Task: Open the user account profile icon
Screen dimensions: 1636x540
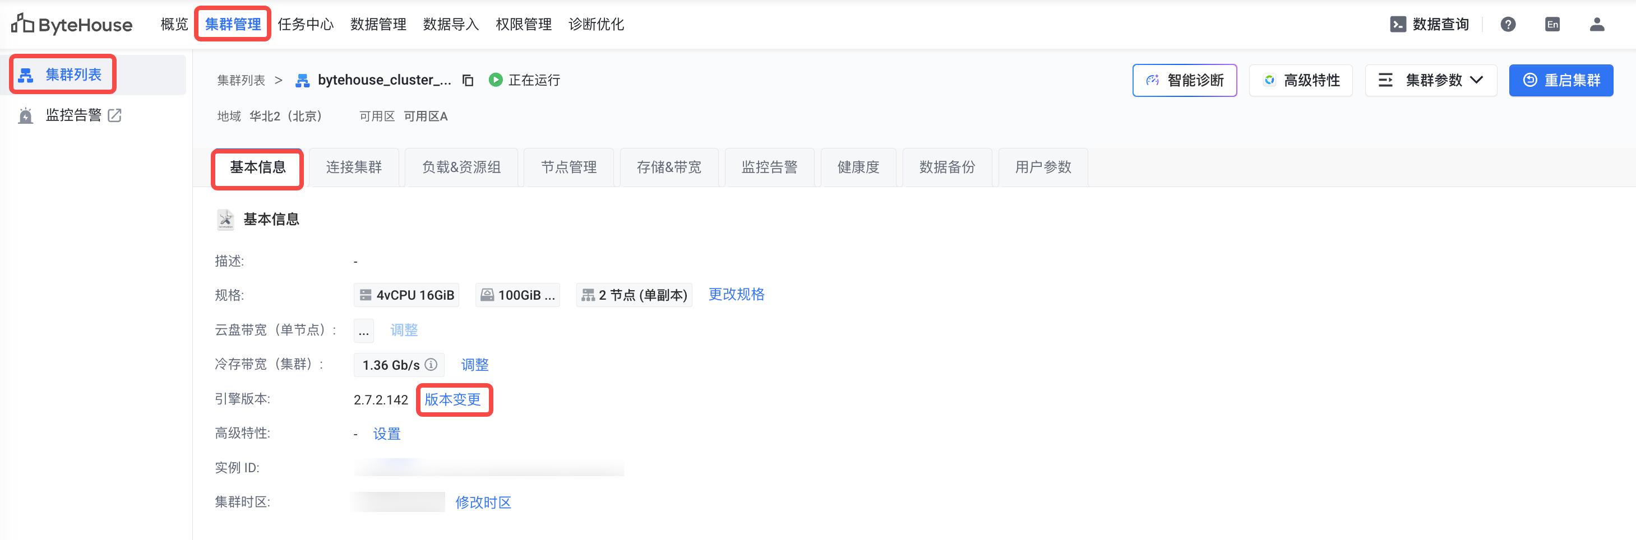Action: 1597,24
